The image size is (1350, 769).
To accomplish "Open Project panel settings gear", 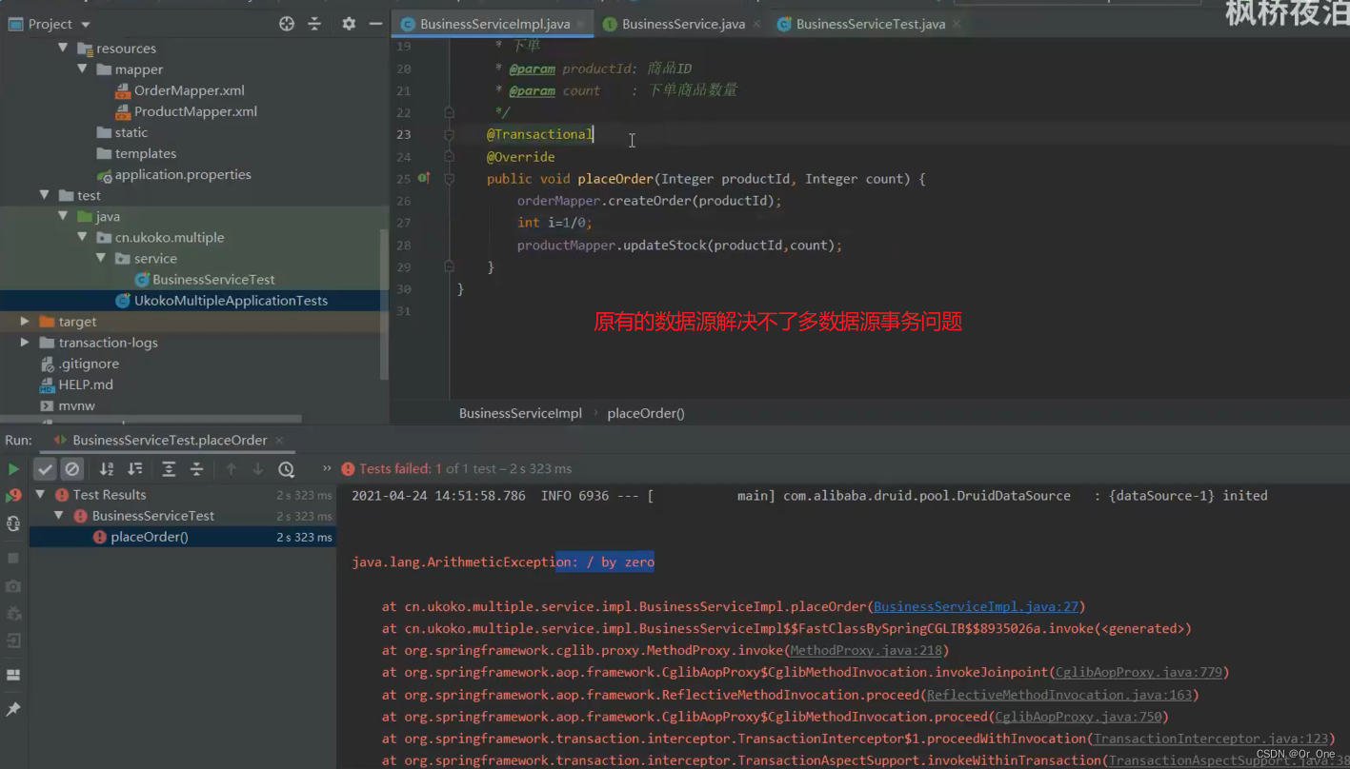I will pos(349,24).
